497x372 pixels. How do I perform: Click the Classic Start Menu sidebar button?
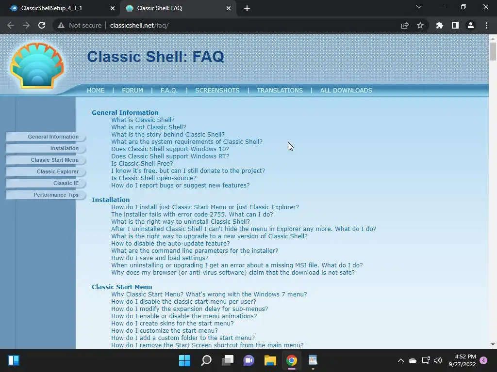click(46, 160)
